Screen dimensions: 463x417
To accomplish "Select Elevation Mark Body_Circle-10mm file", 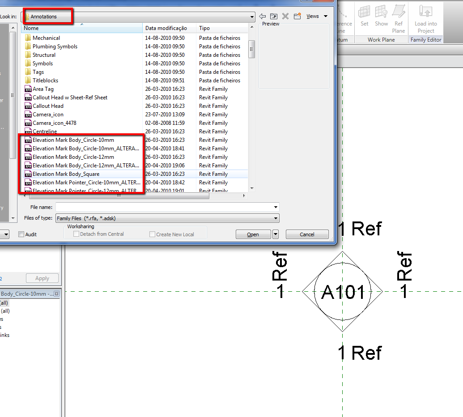I will click(x=73, y=140).
